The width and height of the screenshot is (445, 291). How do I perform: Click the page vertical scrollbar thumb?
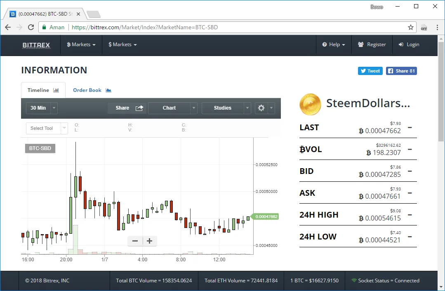click(x=441, y=92)
